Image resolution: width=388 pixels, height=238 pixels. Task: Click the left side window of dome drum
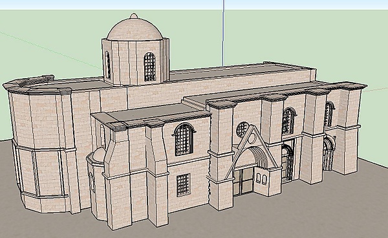[x=107, y=65]
